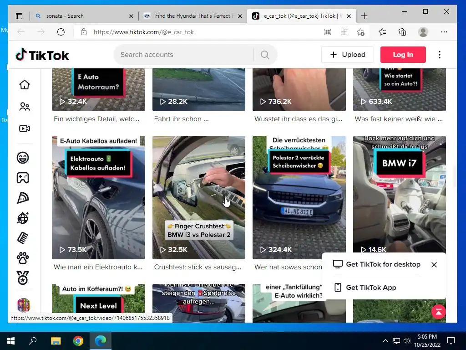The width and height of the screenshot is (466, 350).
Task: Select the sports medal category icon
Action: [23, 278]
